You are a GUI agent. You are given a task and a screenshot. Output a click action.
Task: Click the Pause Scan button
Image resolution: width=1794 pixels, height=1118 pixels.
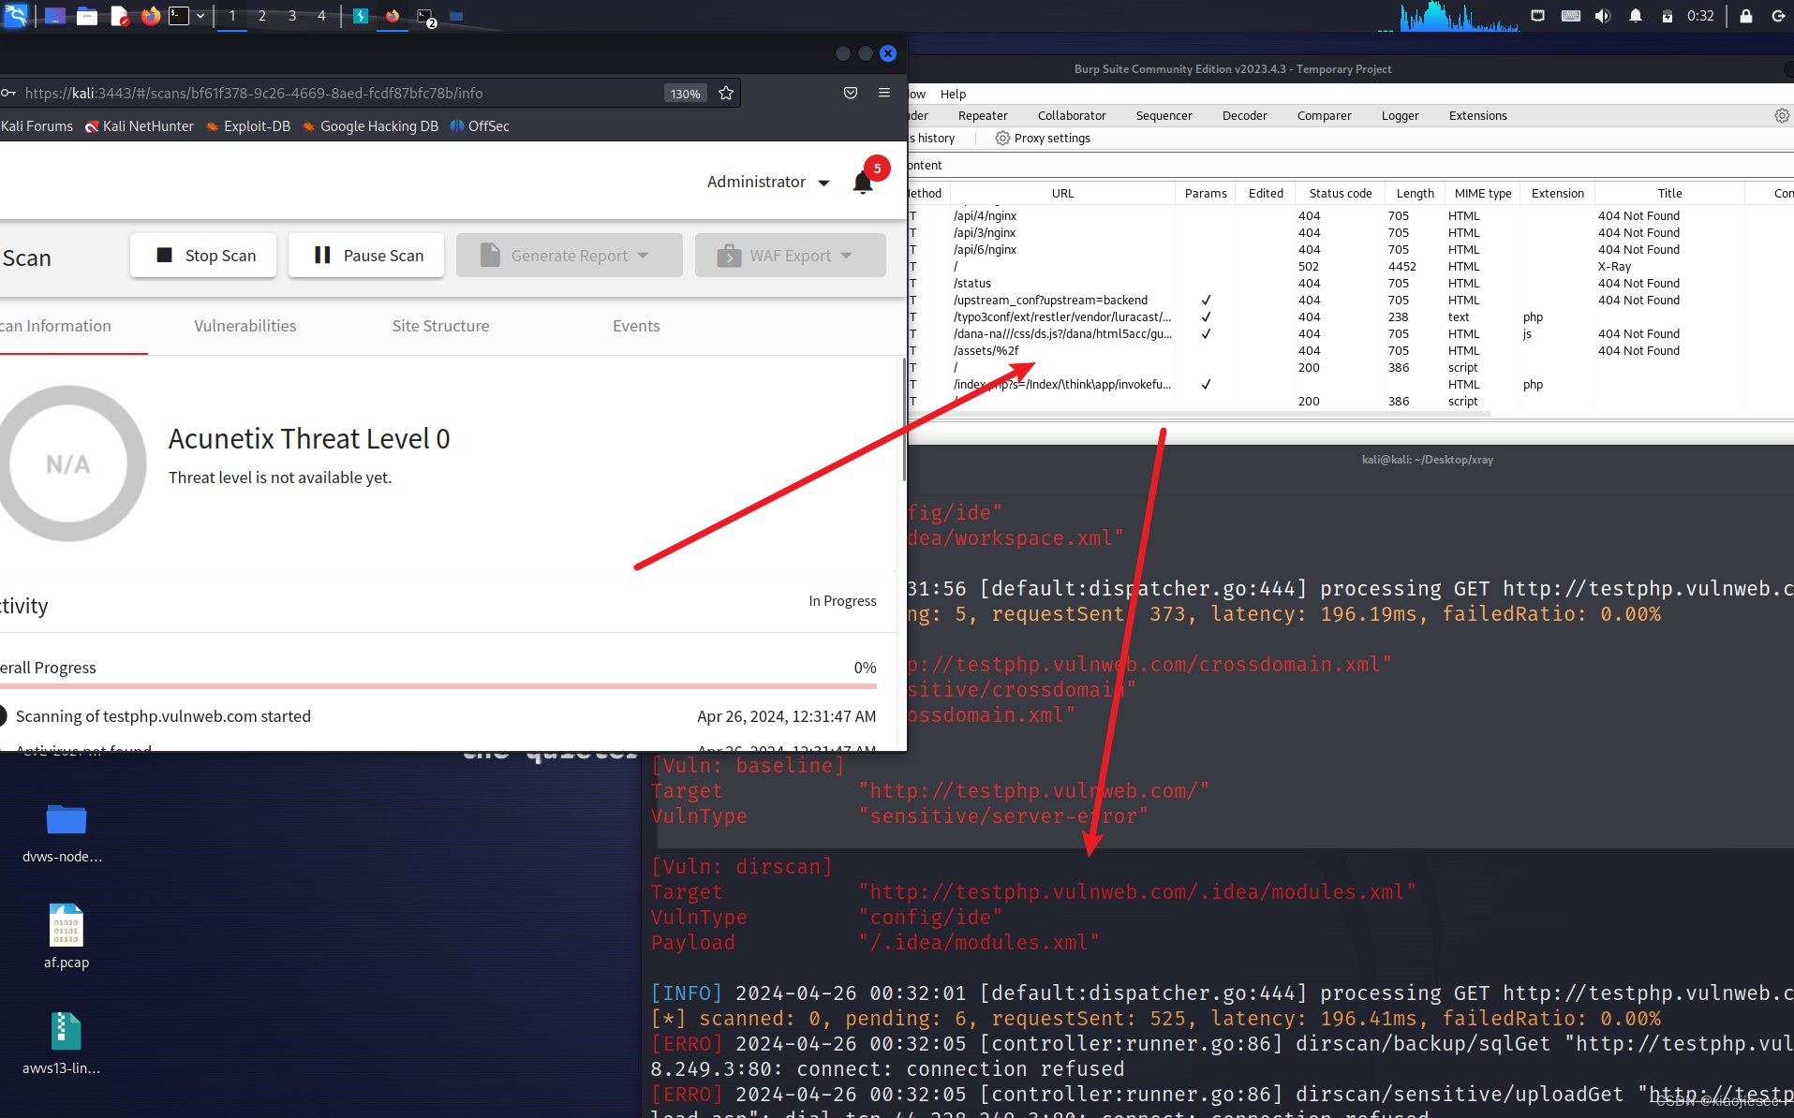(x=367, y=256)
